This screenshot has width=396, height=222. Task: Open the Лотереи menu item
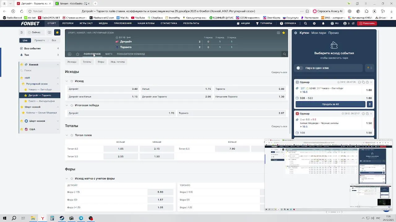pos(68,23)
